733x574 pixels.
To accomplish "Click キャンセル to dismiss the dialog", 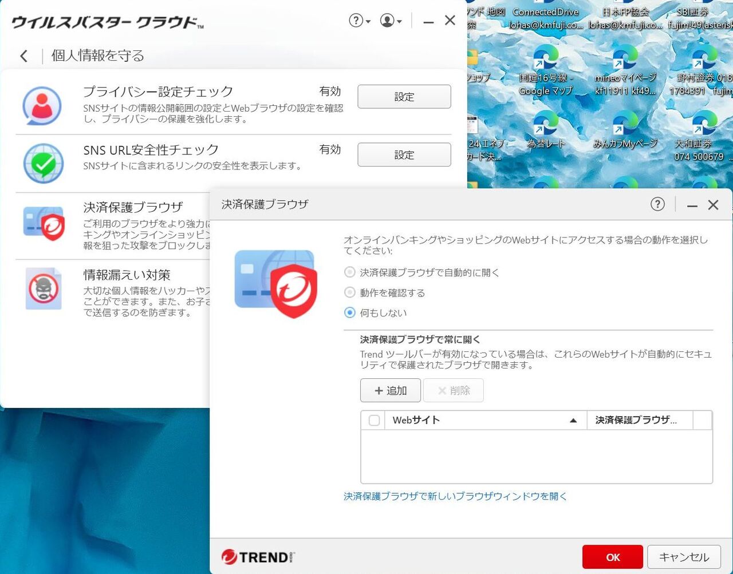I will pos(684,557).
